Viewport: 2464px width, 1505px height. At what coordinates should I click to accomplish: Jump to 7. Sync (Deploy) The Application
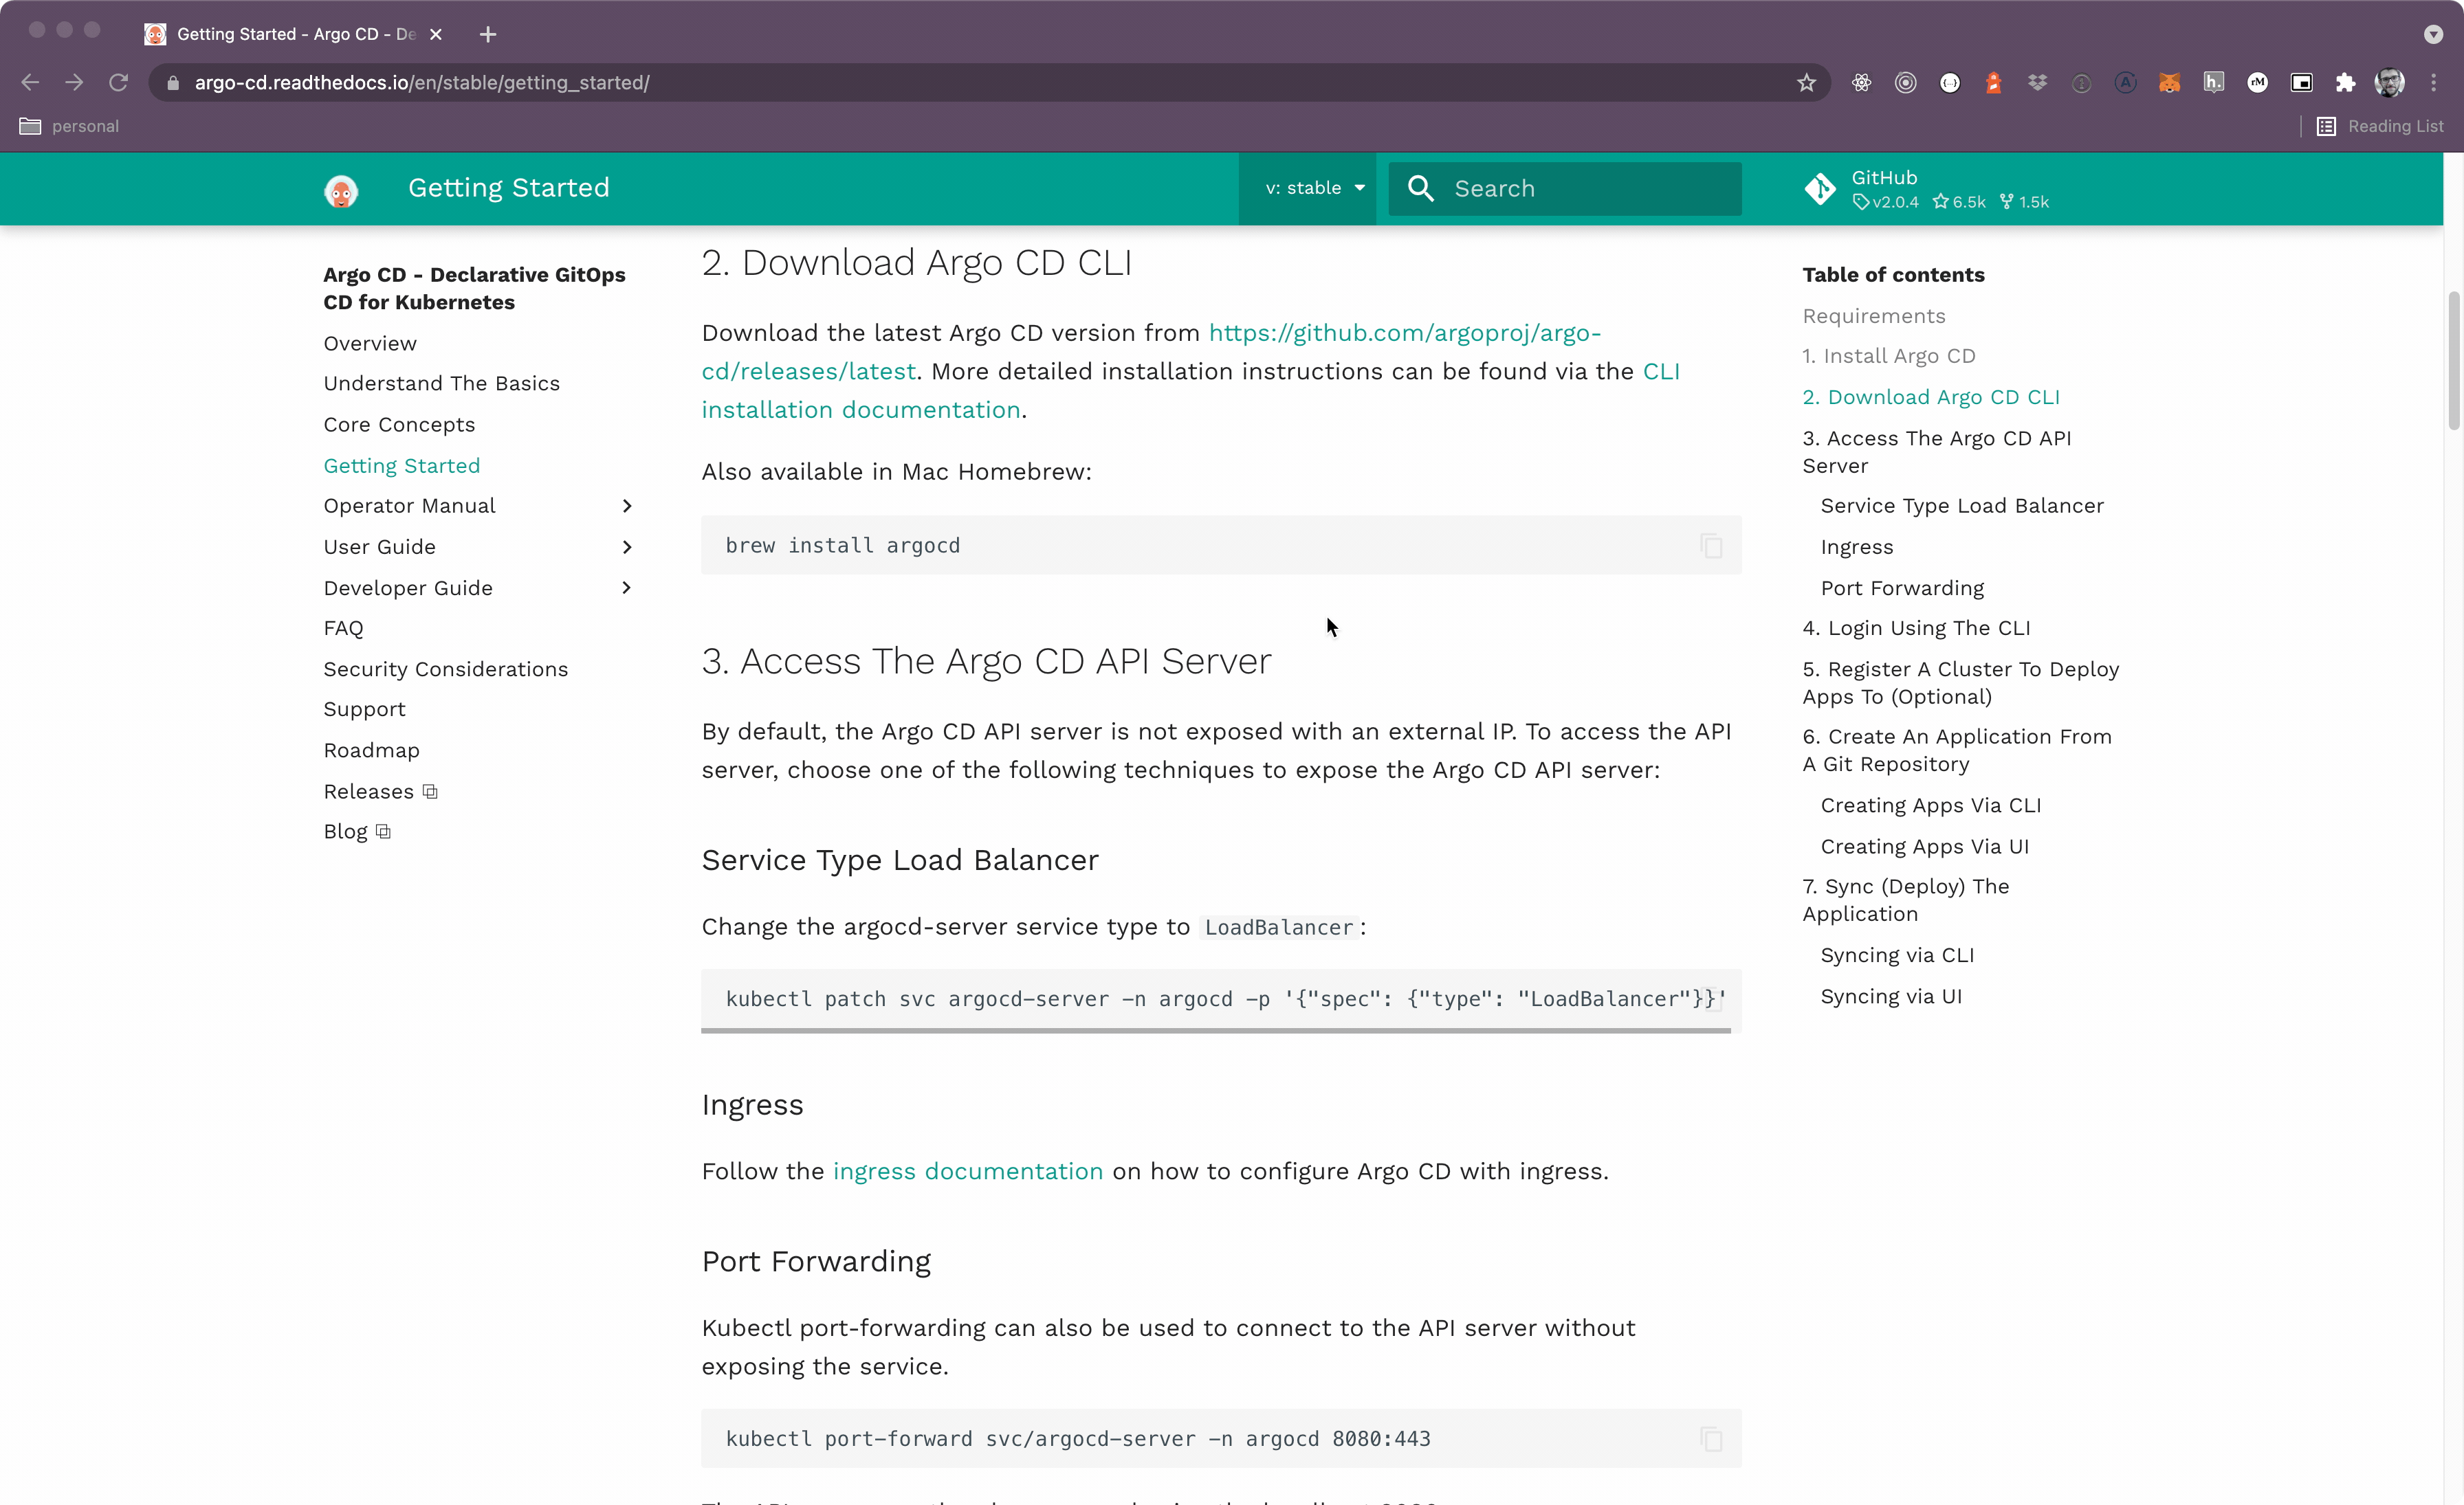point(1905,900)
